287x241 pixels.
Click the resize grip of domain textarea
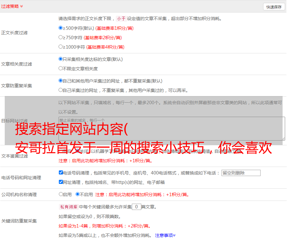(x=283, y=139)
